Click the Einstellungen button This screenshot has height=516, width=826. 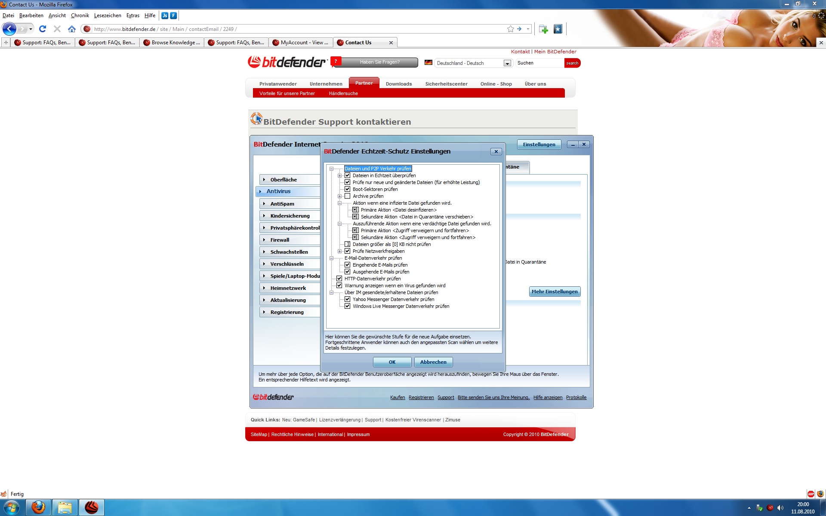[539, 144]
